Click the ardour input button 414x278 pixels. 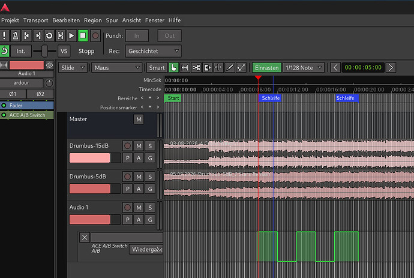22,83
